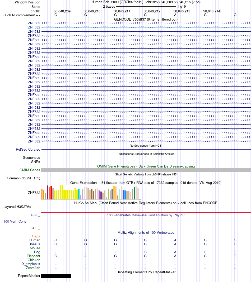Click the "Layered H3K27Ac" track label
The height and width of the screenshot is (282, 251).
[17, 207]
